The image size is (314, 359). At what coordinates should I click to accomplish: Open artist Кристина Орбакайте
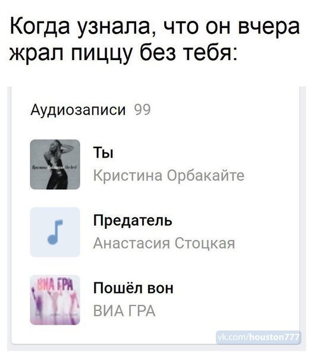tap(169, 175)
